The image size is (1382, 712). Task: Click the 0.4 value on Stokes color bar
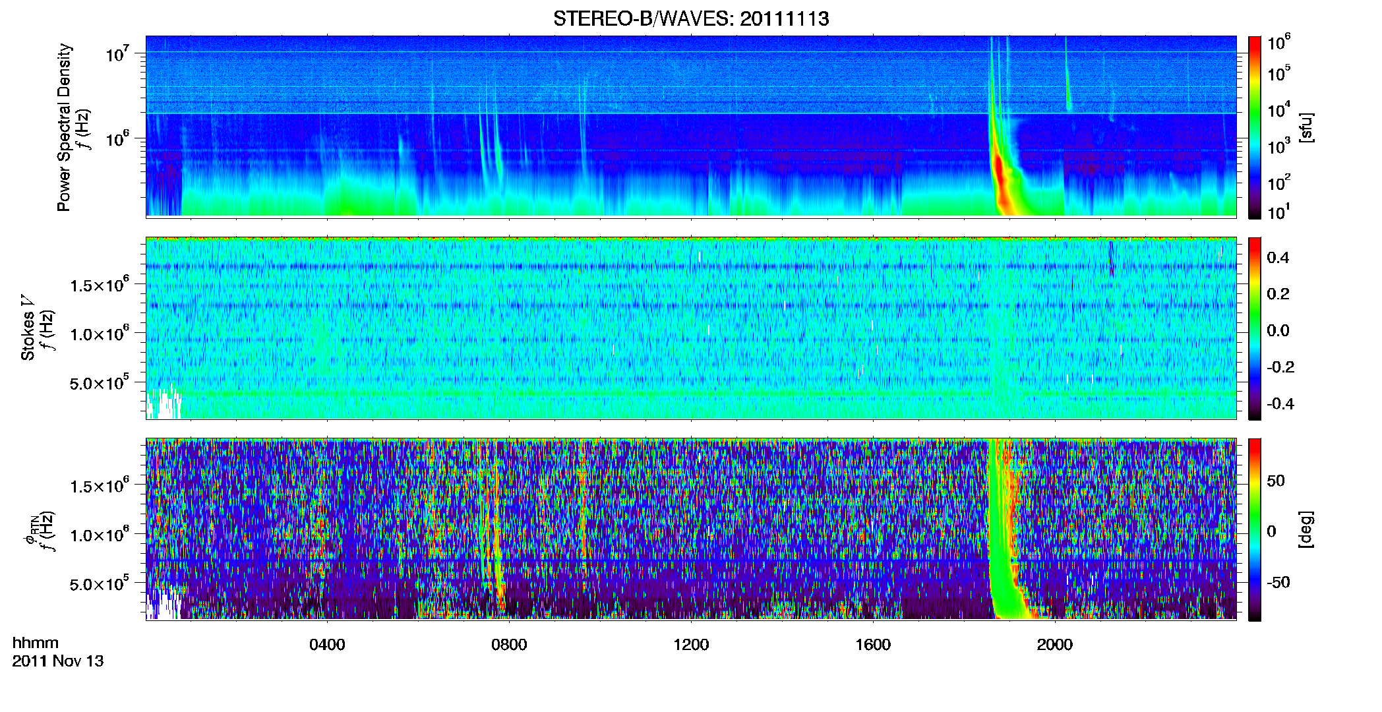(1278, 258)
